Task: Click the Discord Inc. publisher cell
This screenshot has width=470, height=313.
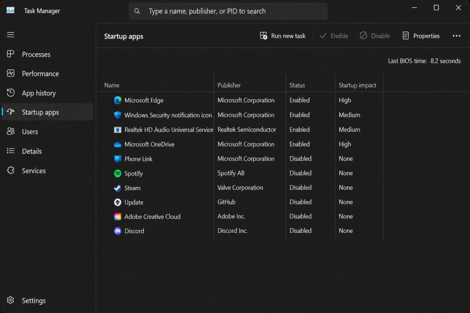Action: 233,231
